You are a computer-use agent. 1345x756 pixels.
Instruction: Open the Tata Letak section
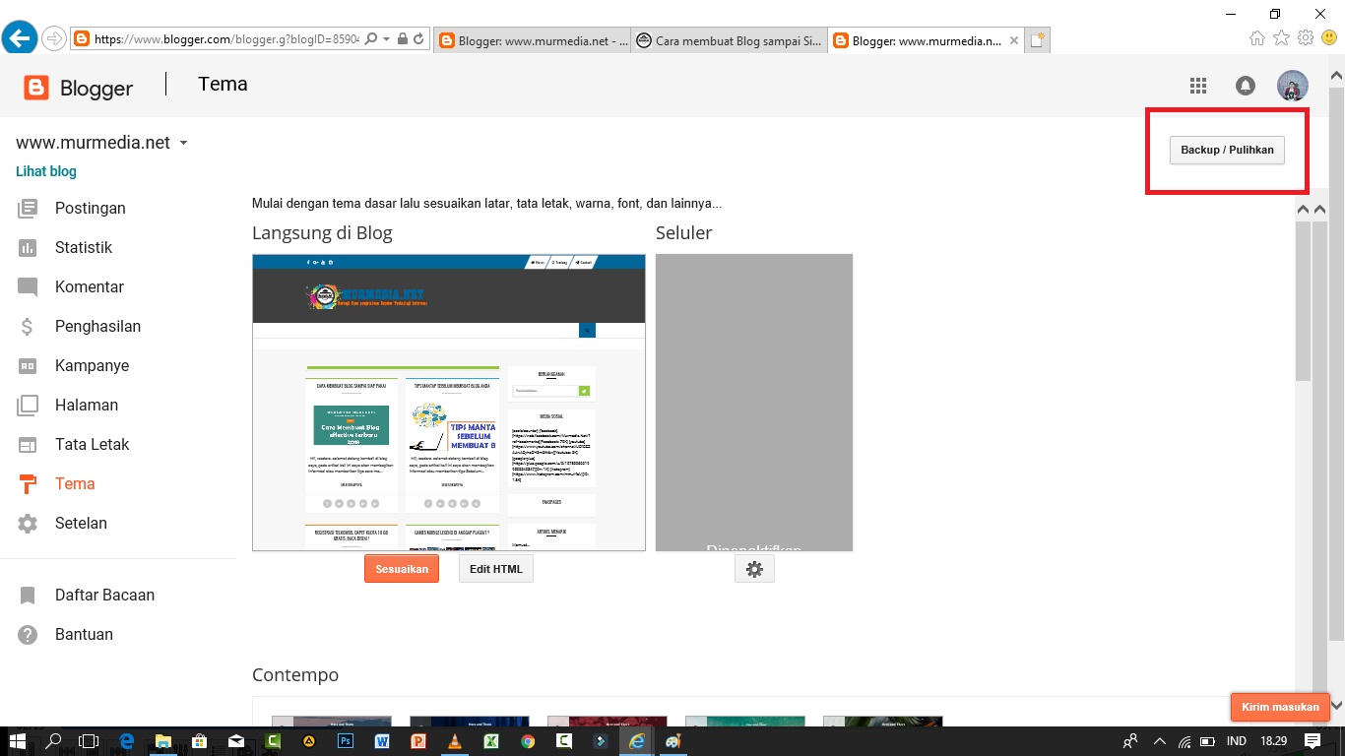coord(91,444)
